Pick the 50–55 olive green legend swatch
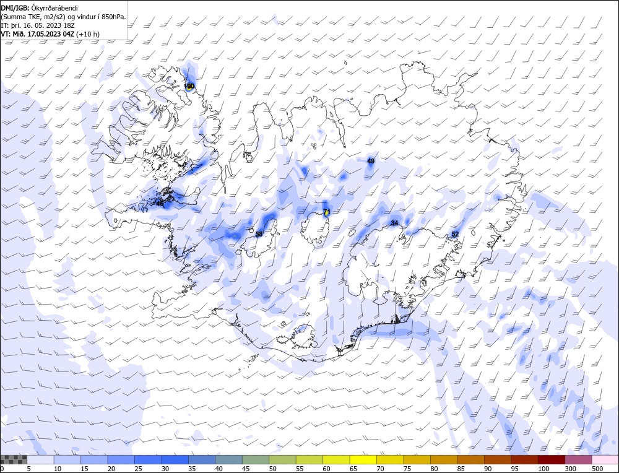 282,459
